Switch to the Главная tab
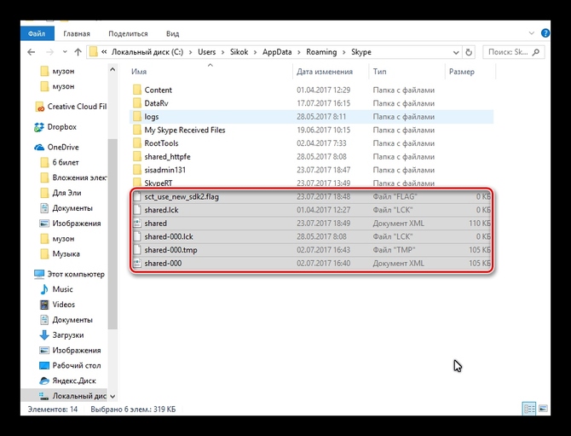This screenshot has height=436, width=571. [x=77, y=33]
